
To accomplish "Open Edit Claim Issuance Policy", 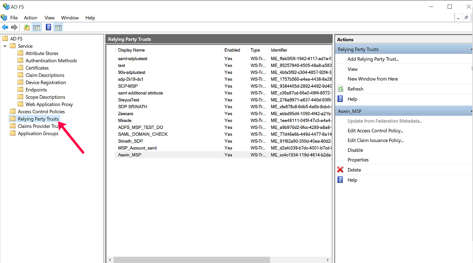I will click(x=375, y=141).
